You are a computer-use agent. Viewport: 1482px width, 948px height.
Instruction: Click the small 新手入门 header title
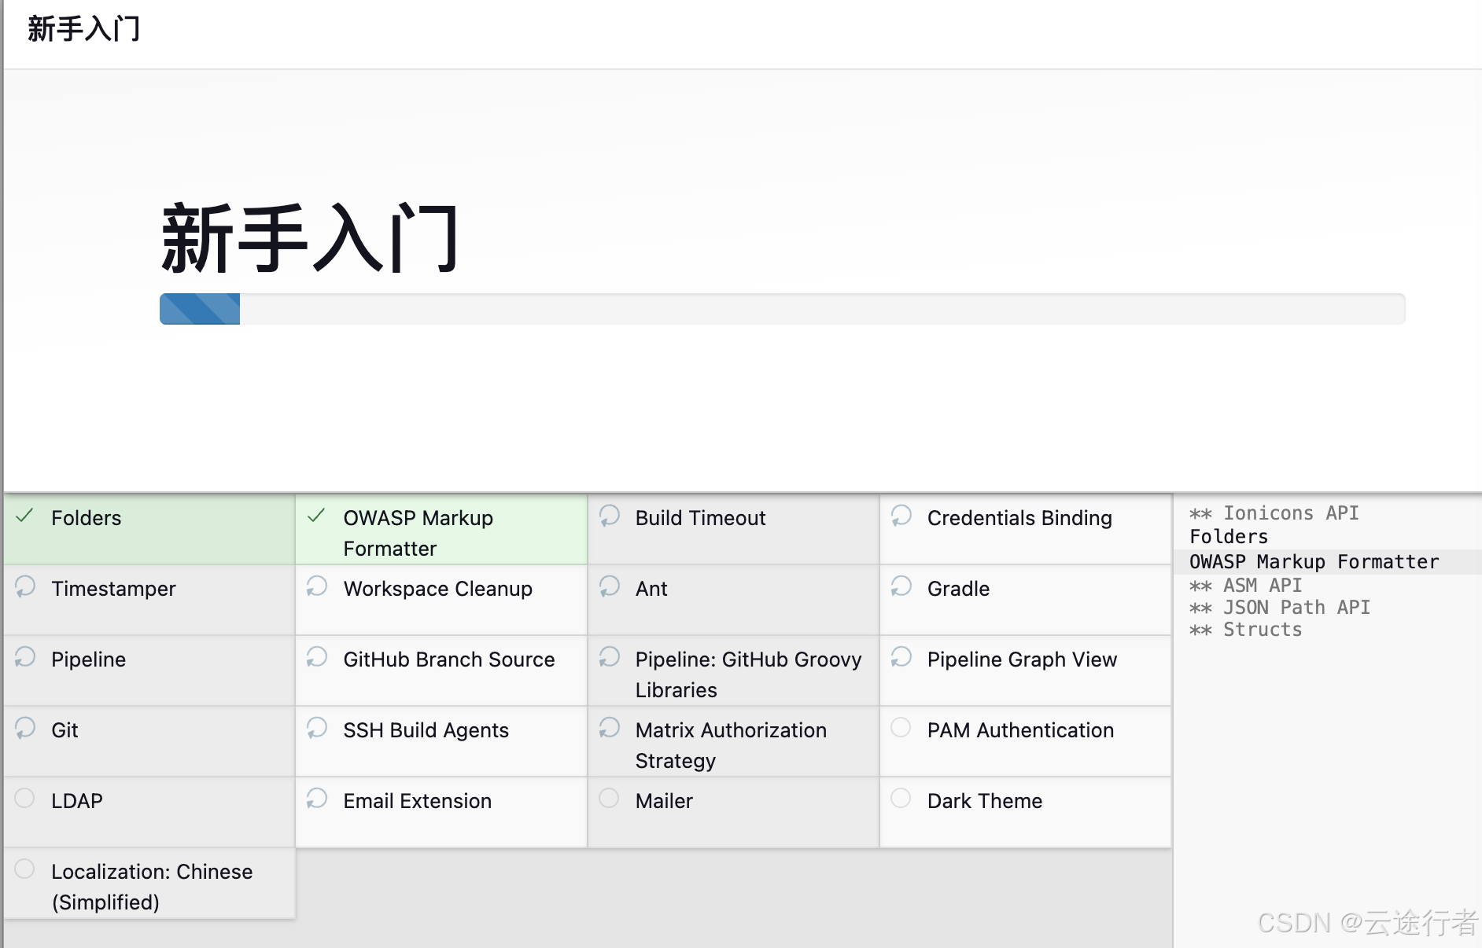[83, 29]
